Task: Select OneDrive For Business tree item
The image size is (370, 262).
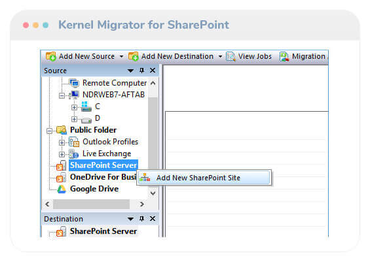Action: pos(103,177)
